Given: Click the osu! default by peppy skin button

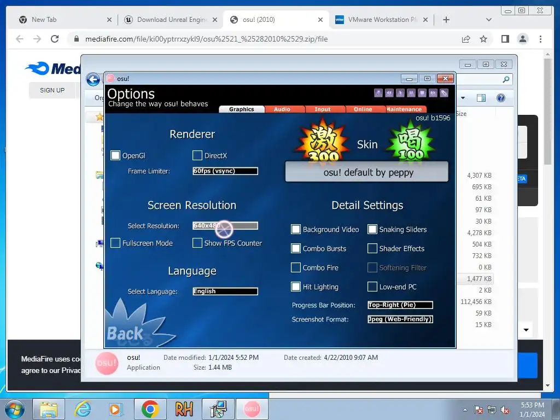Looking at the screenshot, I should click(x=367, y=172).
